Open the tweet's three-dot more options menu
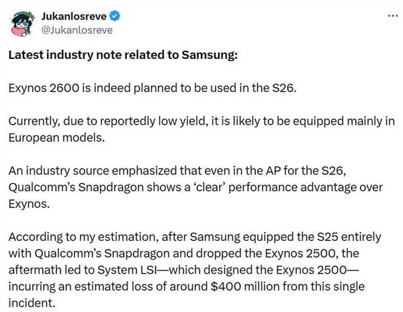This screenshot has height=312, width=403. pyautogui.click(x=393, y=16)
